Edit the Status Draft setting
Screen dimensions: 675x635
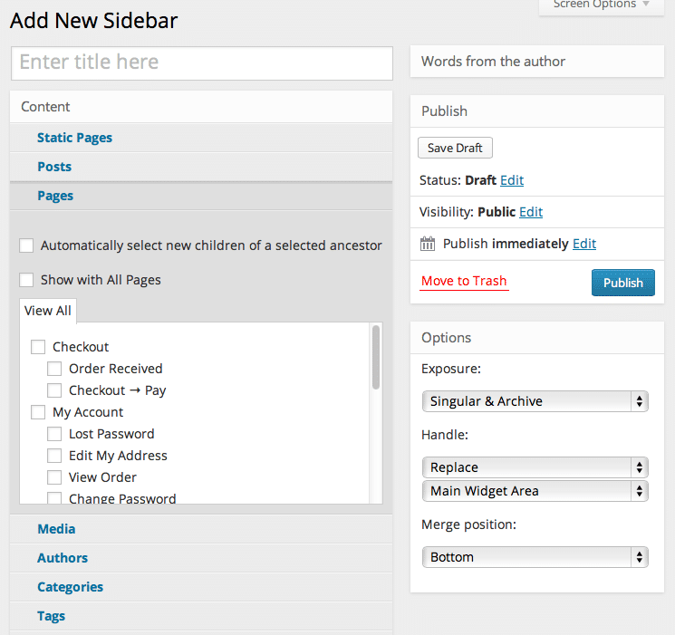click(x=512, y=180)
